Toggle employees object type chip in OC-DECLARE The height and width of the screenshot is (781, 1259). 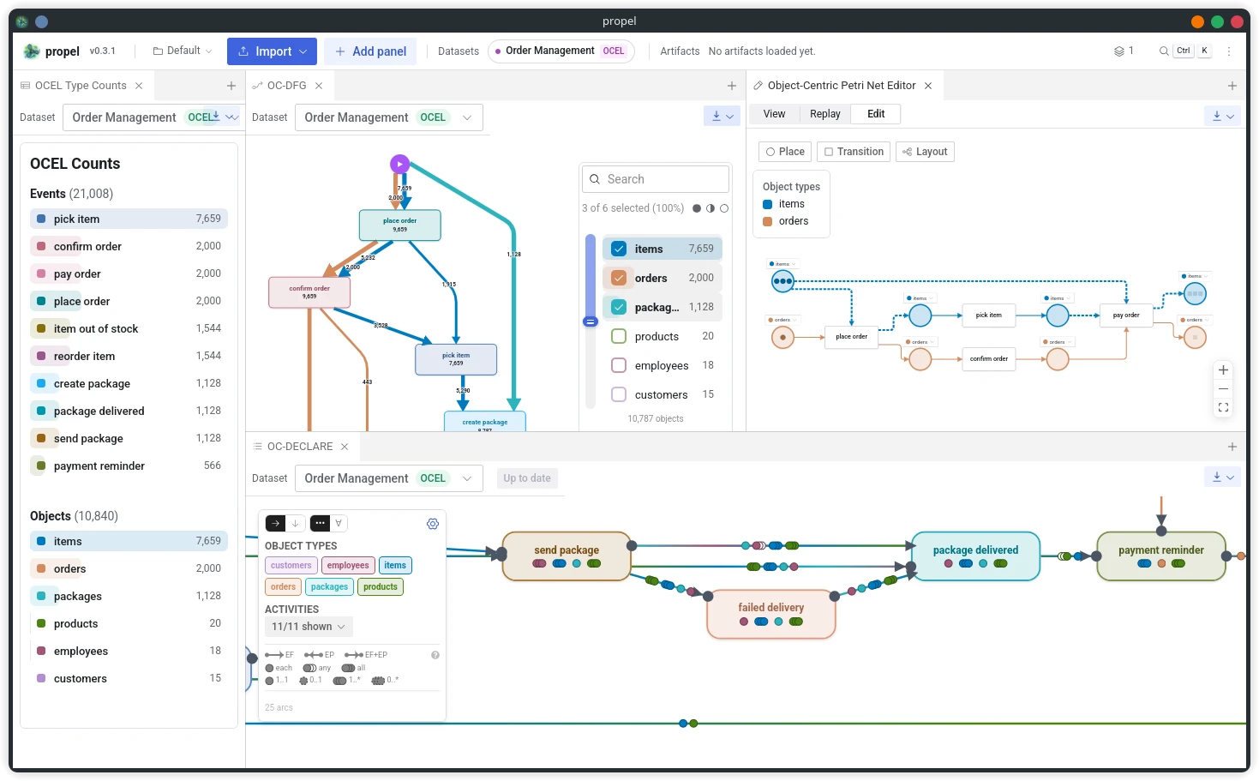348,566
